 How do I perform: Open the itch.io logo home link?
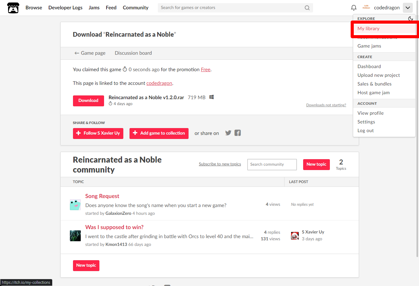coord(13,8)
